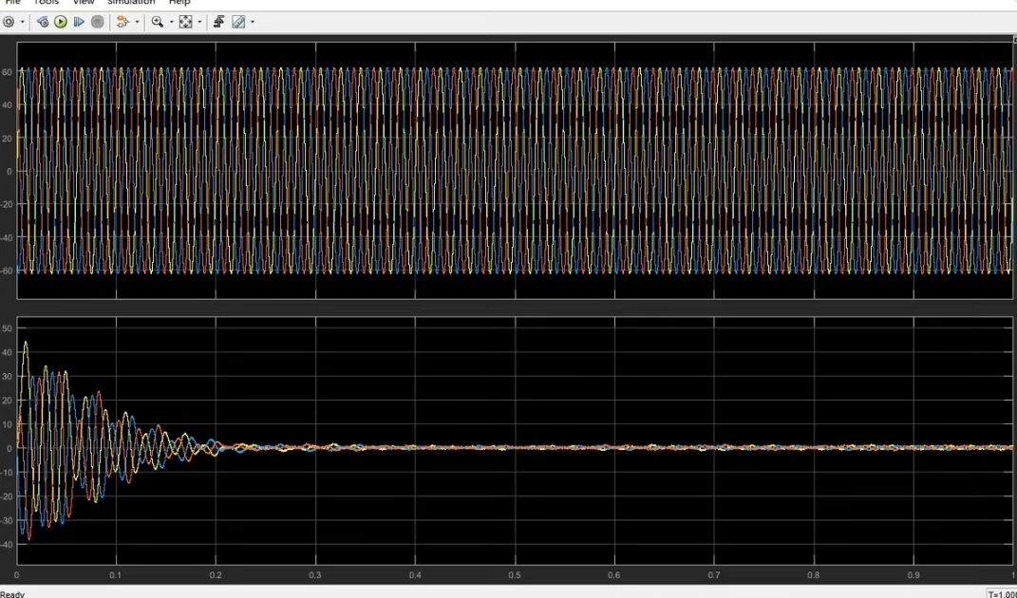1017x598 pixels.
Task: Open the View menu
Action: pyautogui.click(x=83, y=3)
